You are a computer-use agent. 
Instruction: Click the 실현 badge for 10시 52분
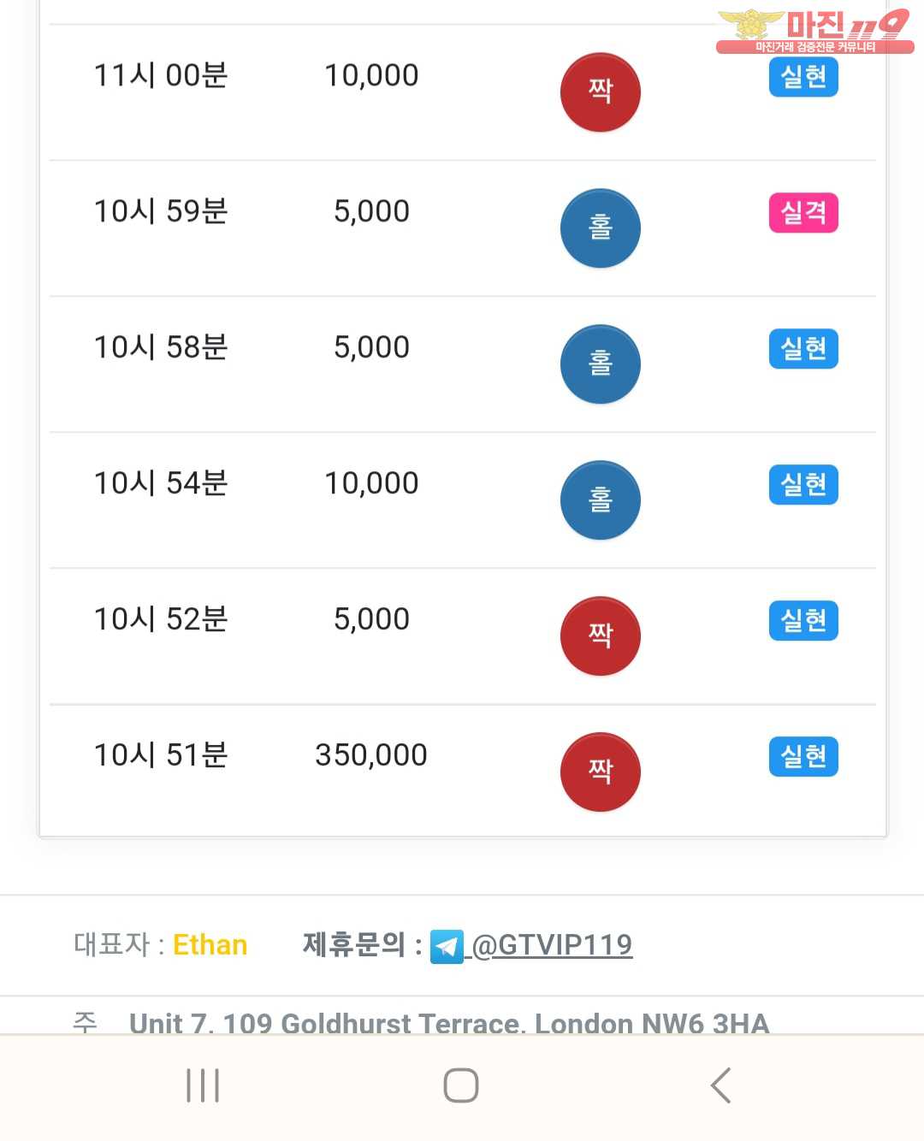803,621
